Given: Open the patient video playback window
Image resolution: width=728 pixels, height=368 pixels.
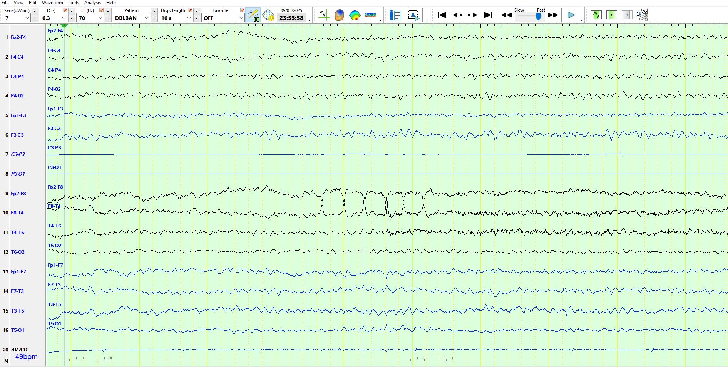Looking at the screenshot, I should pos(413,15).
